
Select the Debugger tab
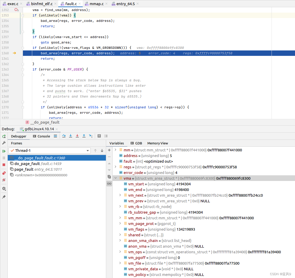coord(19,136)
